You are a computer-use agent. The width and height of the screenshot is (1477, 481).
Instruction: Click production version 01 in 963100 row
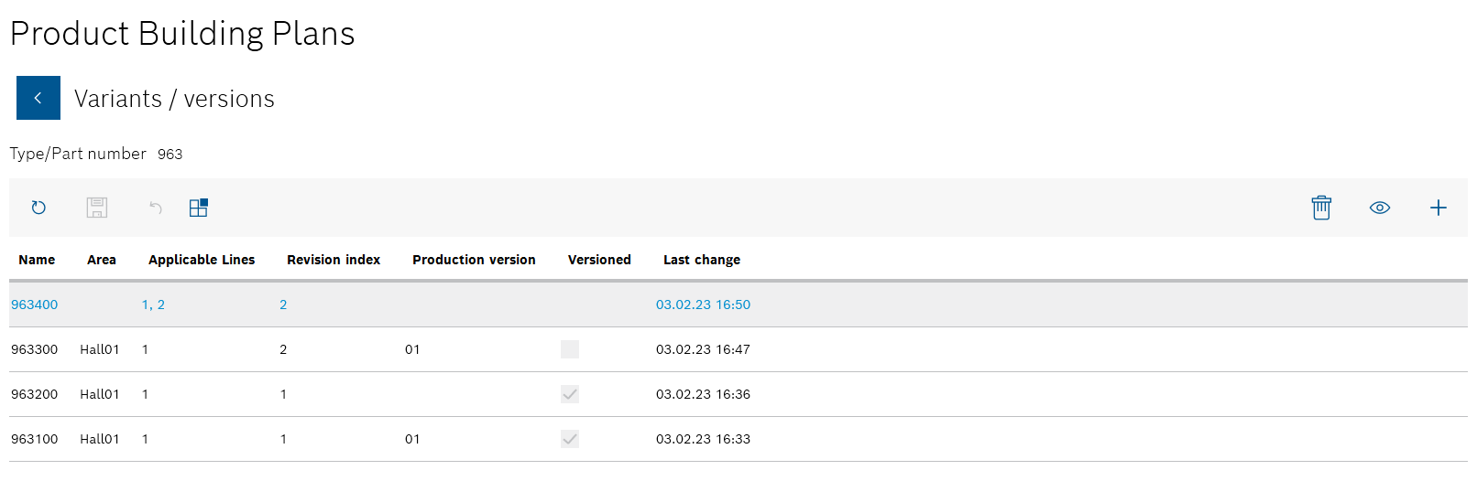tap(412, 439)
